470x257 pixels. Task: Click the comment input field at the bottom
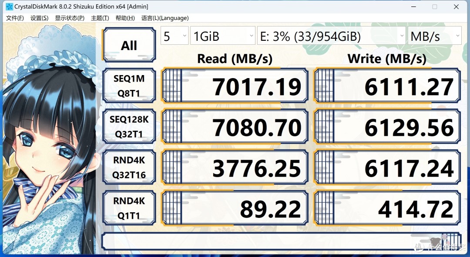[281, 241]
